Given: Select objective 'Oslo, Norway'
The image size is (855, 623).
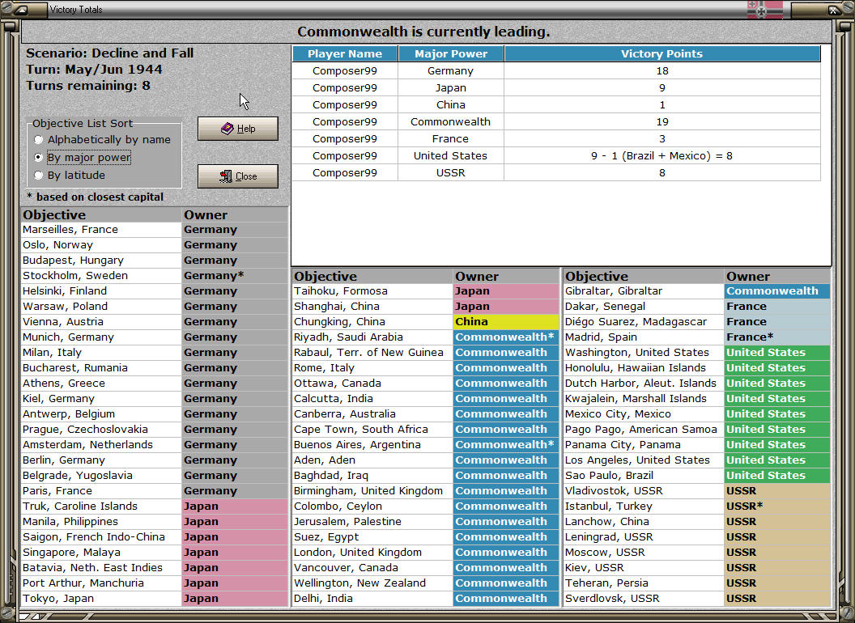Looking at the screenshot, I should [x=101, y=244].
